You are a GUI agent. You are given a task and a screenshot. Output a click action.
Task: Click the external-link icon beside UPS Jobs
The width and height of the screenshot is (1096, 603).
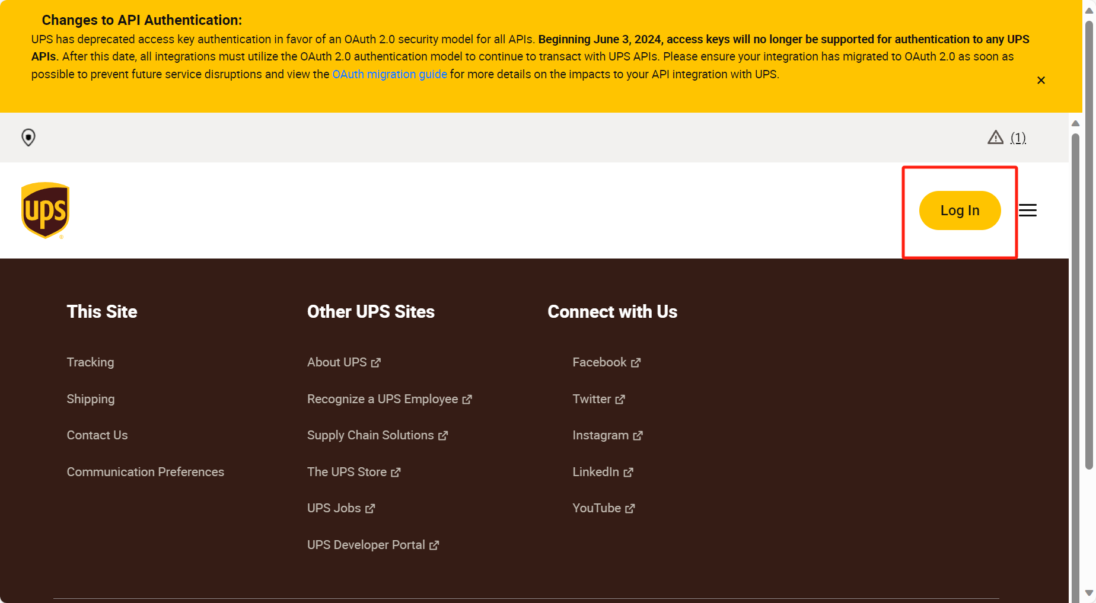(370, 508)
